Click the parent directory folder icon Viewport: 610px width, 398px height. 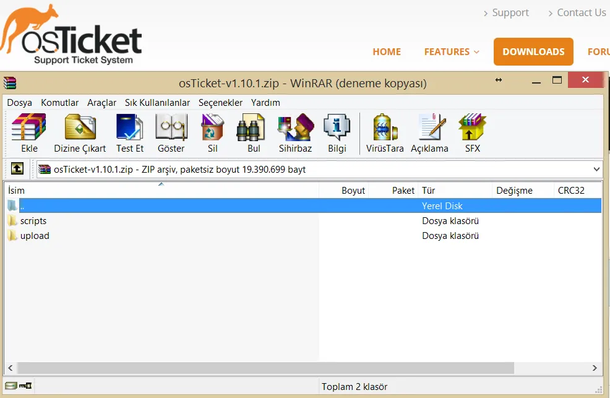(x=12, y=205)
